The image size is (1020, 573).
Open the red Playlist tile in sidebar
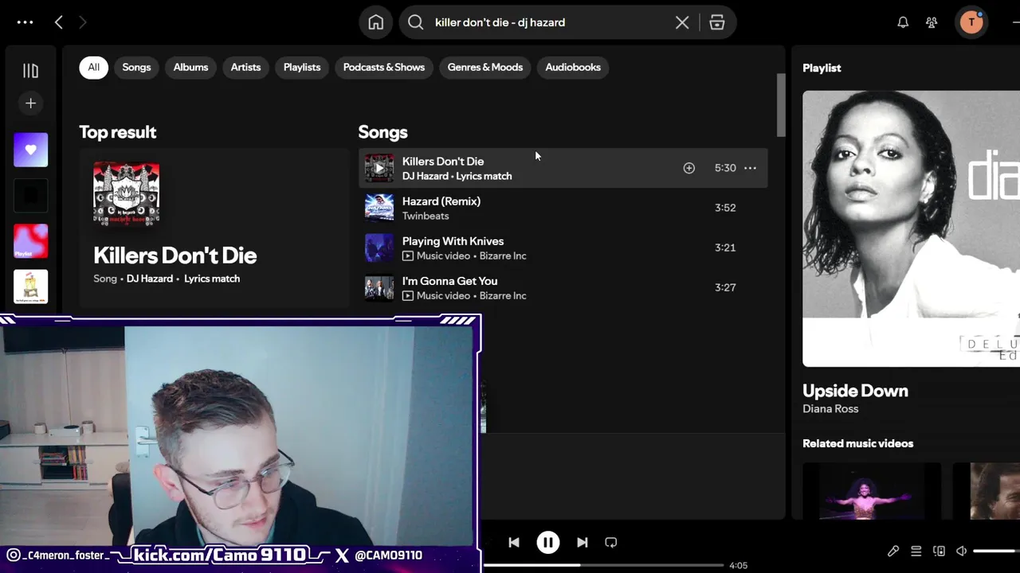point(30,241)
